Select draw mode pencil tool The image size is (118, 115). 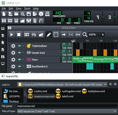pyautogui.click(x=49, y=35)
